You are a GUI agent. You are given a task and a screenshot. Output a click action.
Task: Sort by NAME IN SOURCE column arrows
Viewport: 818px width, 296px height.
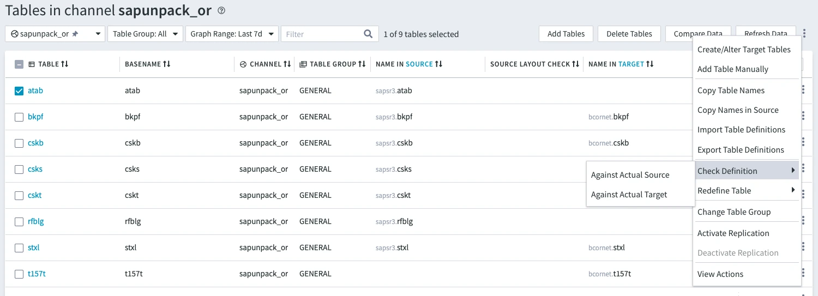pos(438,64)
